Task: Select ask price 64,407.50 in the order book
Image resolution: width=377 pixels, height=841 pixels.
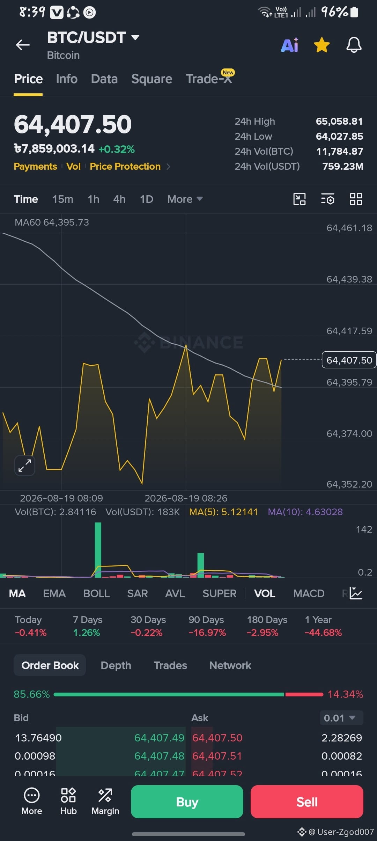Action: tap(217, 738)
